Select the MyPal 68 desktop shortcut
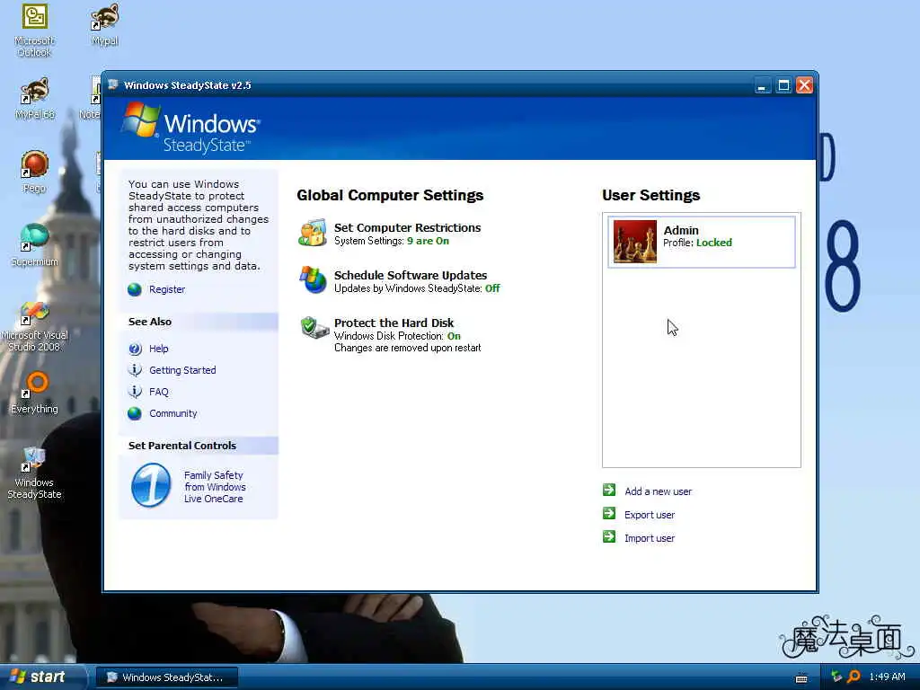Viewport: 920px width, 690px height. (x=35, y=99)
